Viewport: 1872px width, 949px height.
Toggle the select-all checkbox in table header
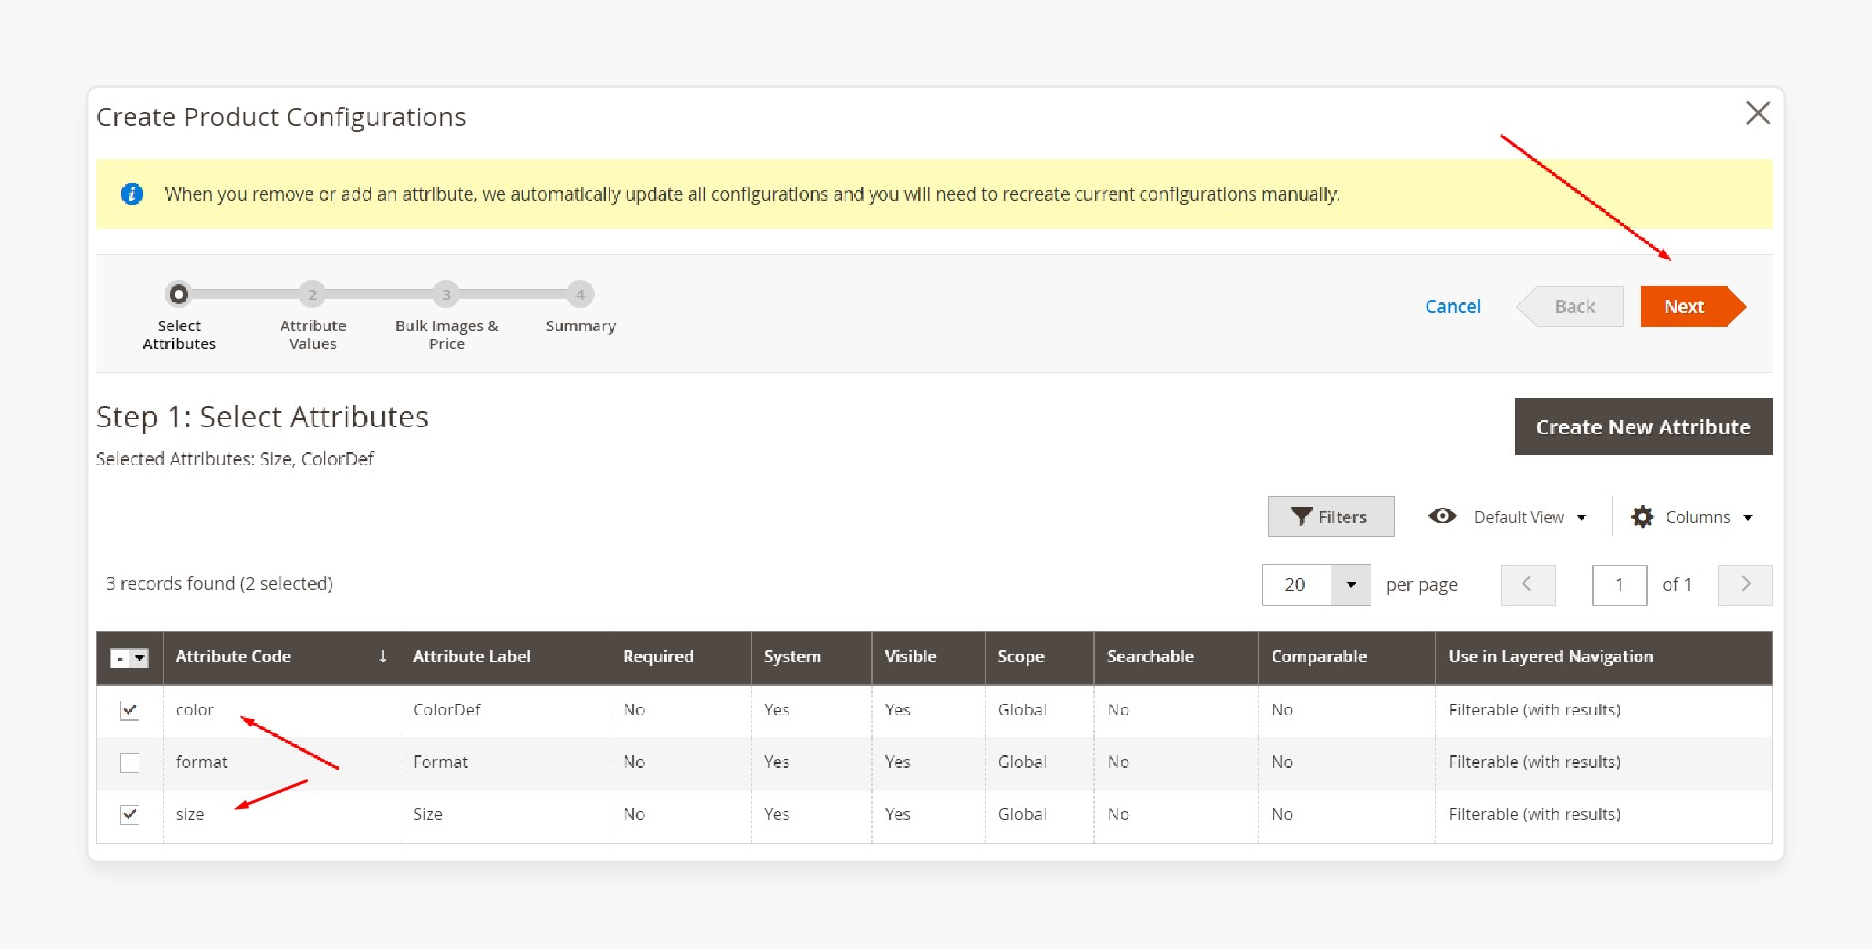tap(120, 658)
